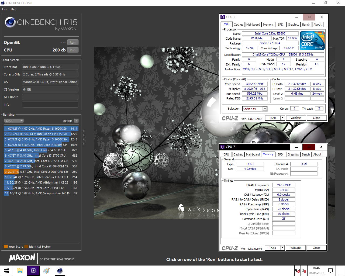345x276 pixels.
Task: Click Close button in CPU-Z CPU window
Action: (x=316, y=118)
